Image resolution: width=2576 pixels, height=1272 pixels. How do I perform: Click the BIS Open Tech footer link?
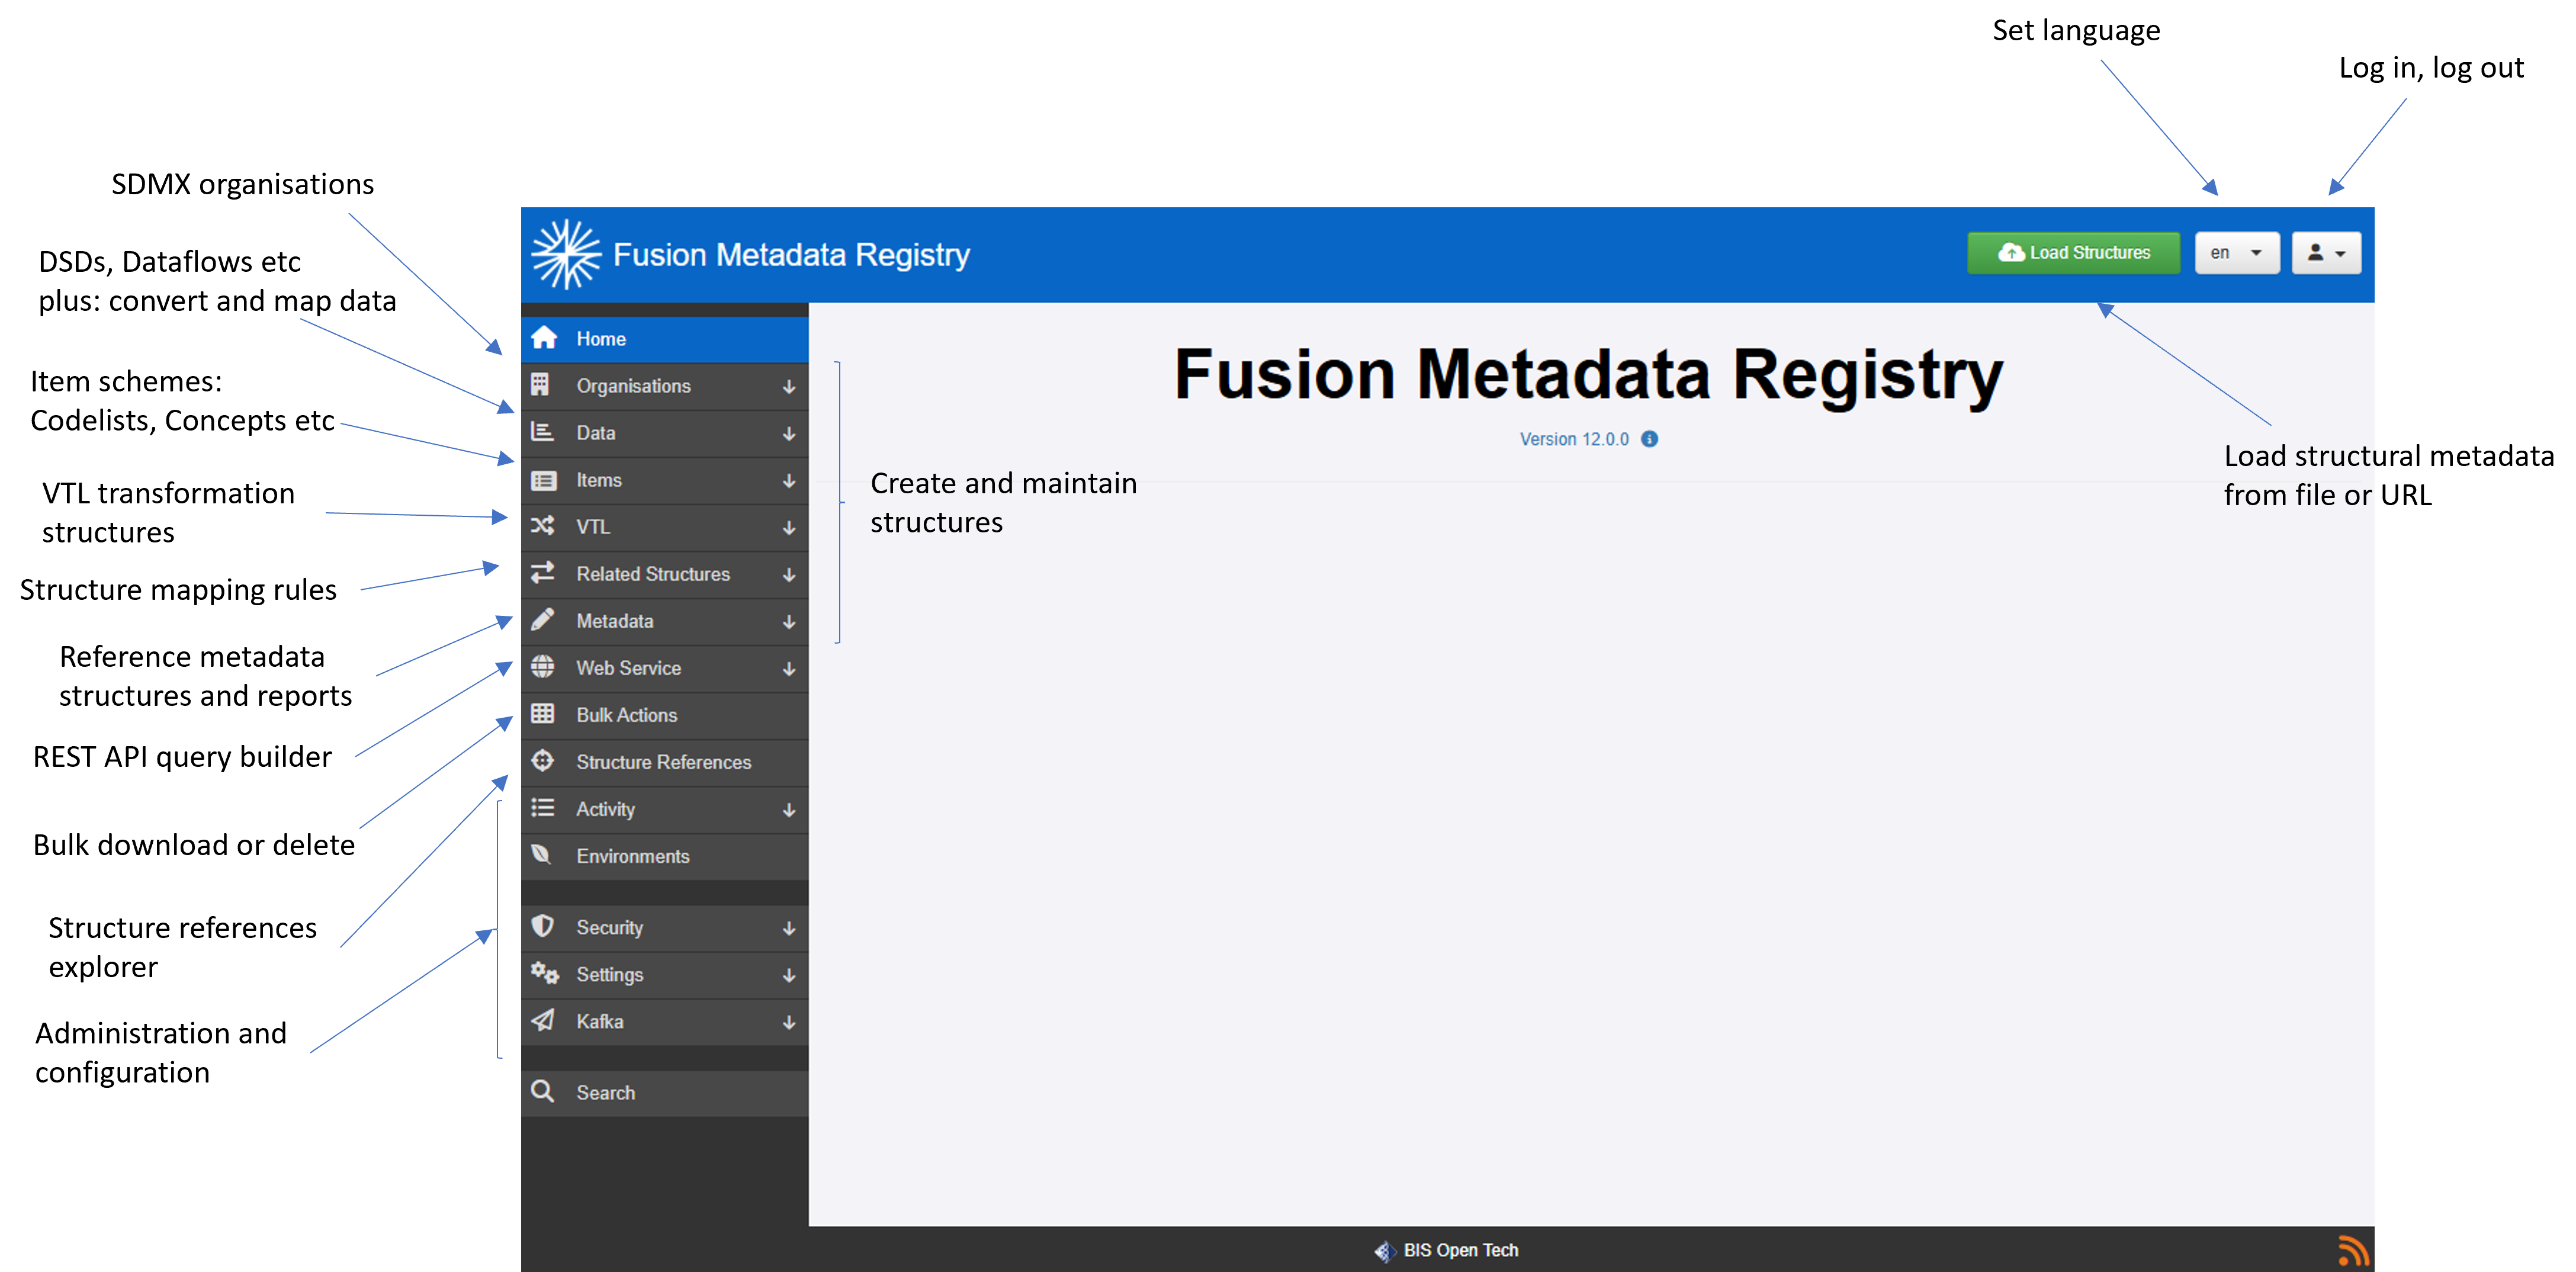click(1460, 1250)
